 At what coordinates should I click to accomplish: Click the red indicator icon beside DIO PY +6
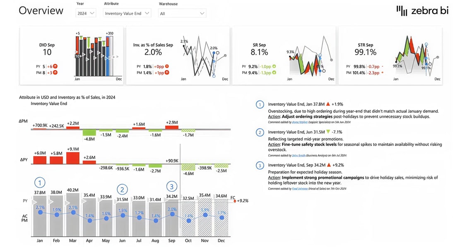(55, 66)
